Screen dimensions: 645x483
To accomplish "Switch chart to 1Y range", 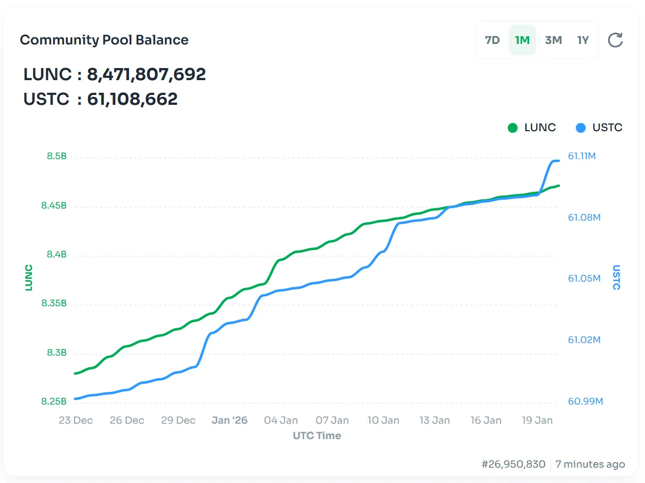I will [583, 40].
